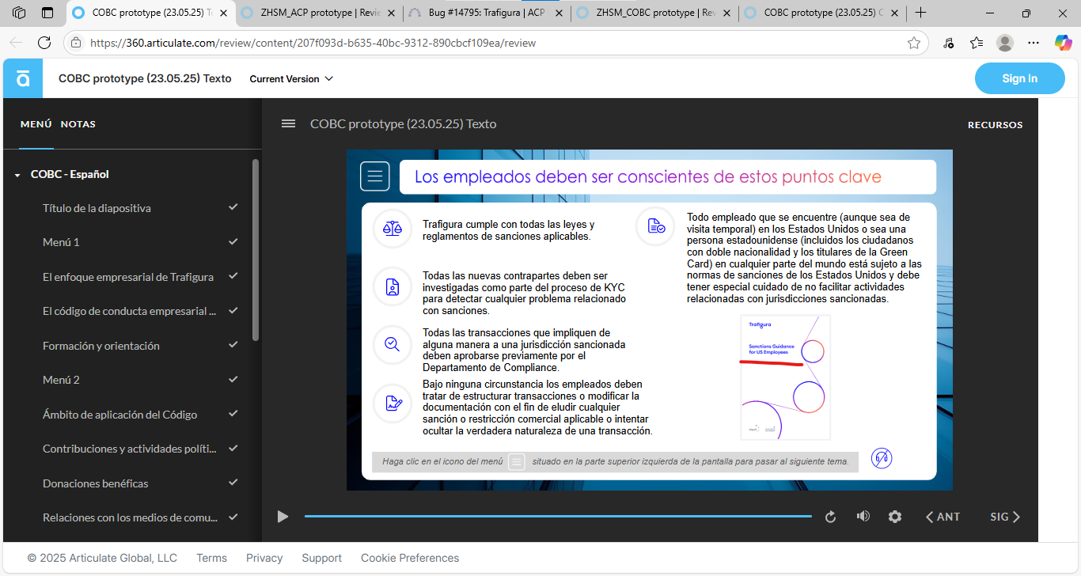Click the scales of justice icon
The width and height of the screenshot is (1081, 576).
tap(392, 229)
